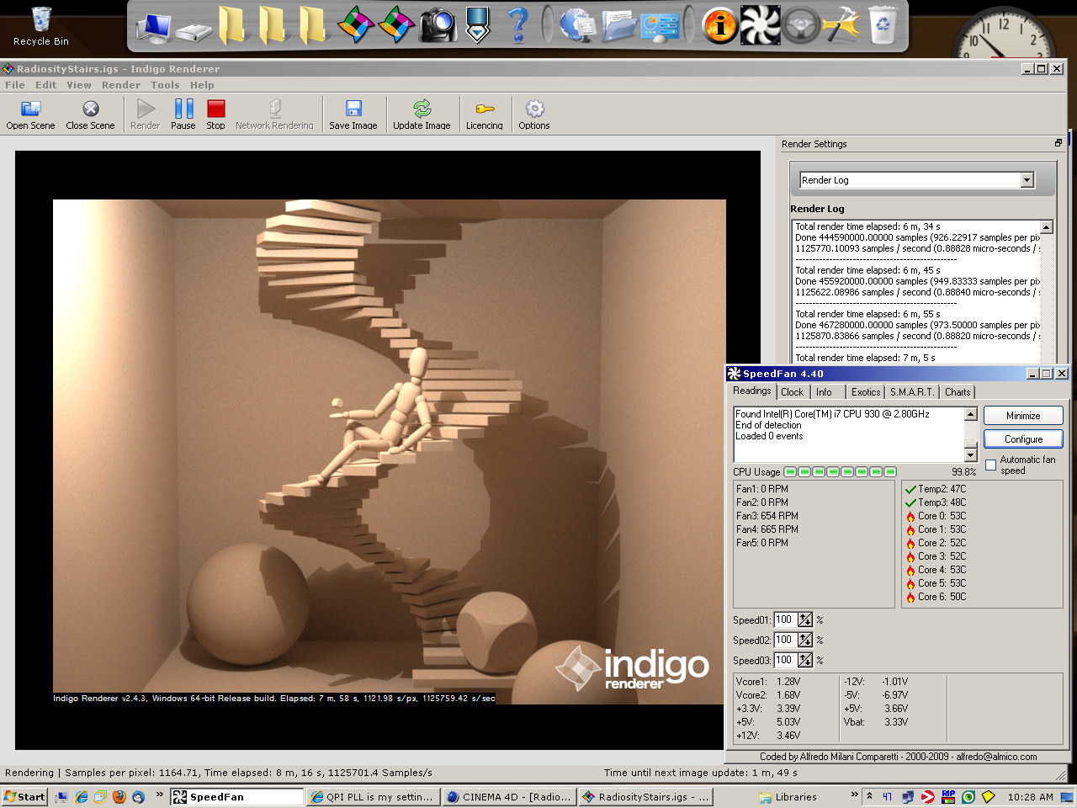Viewport: 1077px width, 808px height.
Task: Click the SpeedFan Minimize button
Action: tap(1023, 416)
